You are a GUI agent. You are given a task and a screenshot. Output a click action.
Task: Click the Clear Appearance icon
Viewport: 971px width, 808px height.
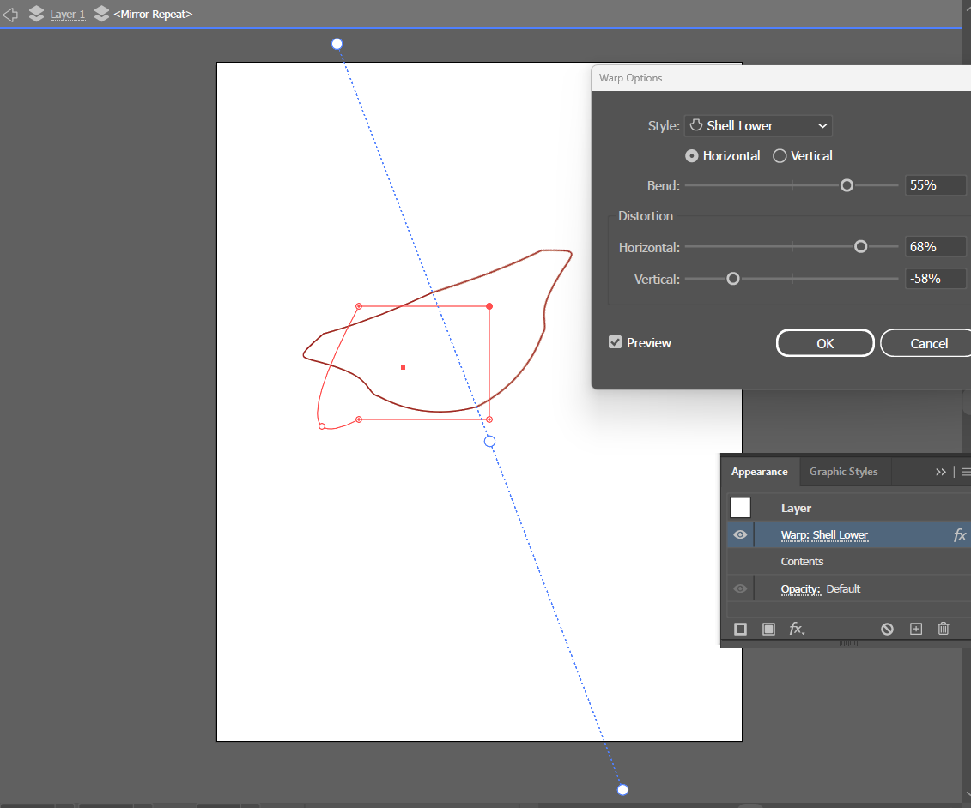tap(887, 629)
